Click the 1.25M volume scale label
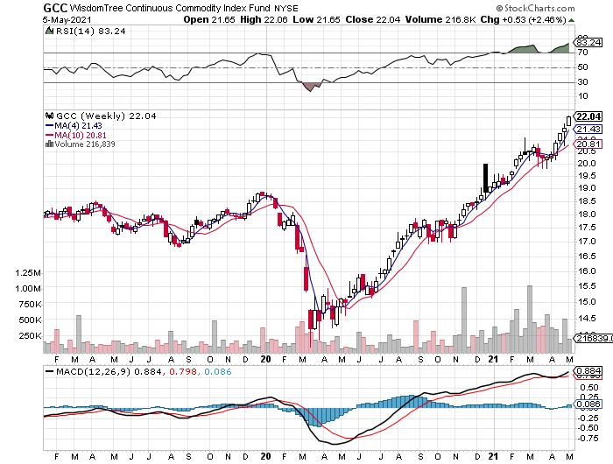Screen dimensions: 613x464 click(x=28, y=273)
